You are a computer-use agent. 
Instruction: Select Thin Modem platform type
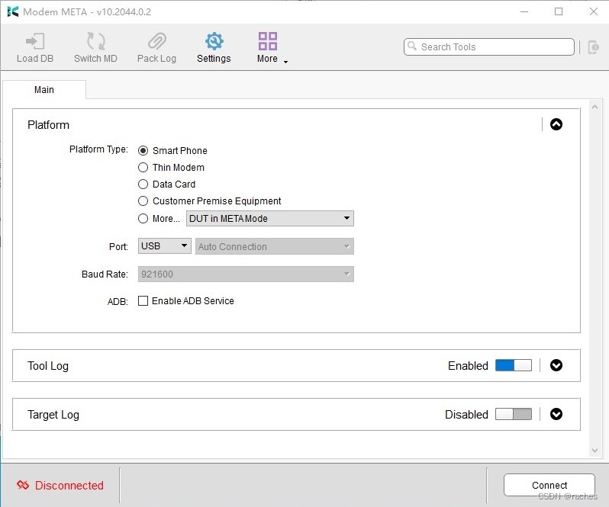(x=143, y=167)
